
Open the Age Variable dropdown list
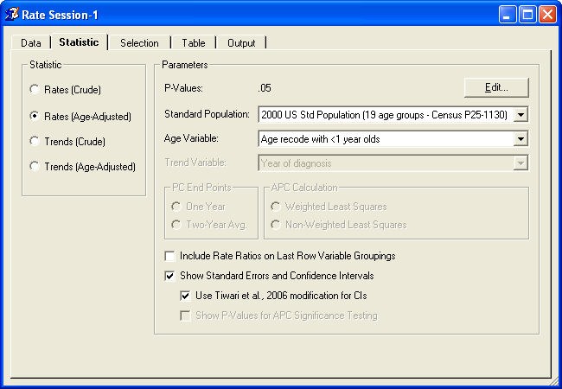pos(520,138)
